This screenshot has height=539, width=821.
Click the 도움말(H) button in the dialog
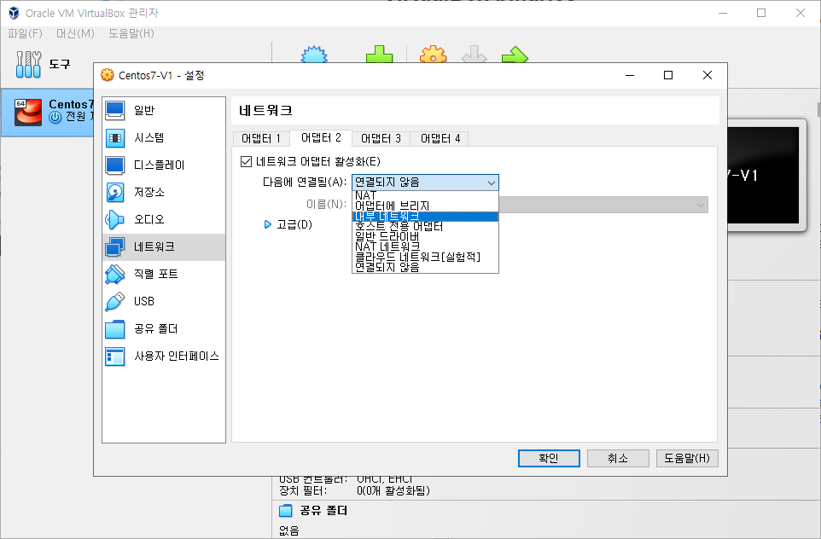point(687,459)
